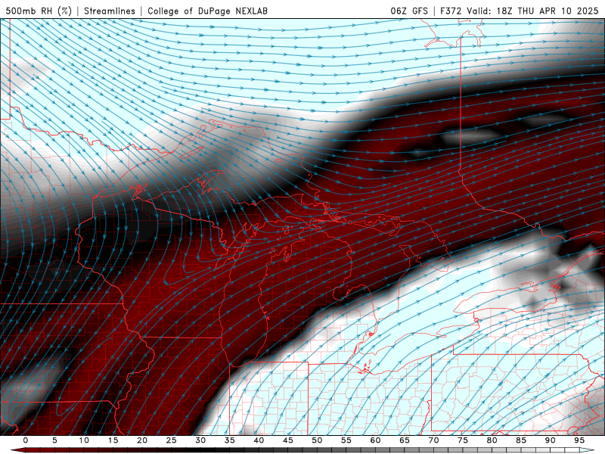Click the "55" color scale label
This screenshot has width=605, height=454.
click(346, 440)
